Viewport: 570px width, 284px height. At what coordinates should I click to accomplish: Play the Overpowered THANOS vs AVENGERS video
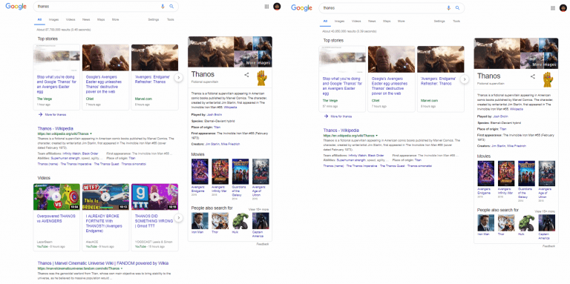coord(56,197)
